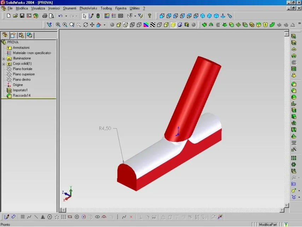This screenshot has width=302, height=227.
Task: Activate the Select arrow cursor tool
Action: (x=85, y=16)
